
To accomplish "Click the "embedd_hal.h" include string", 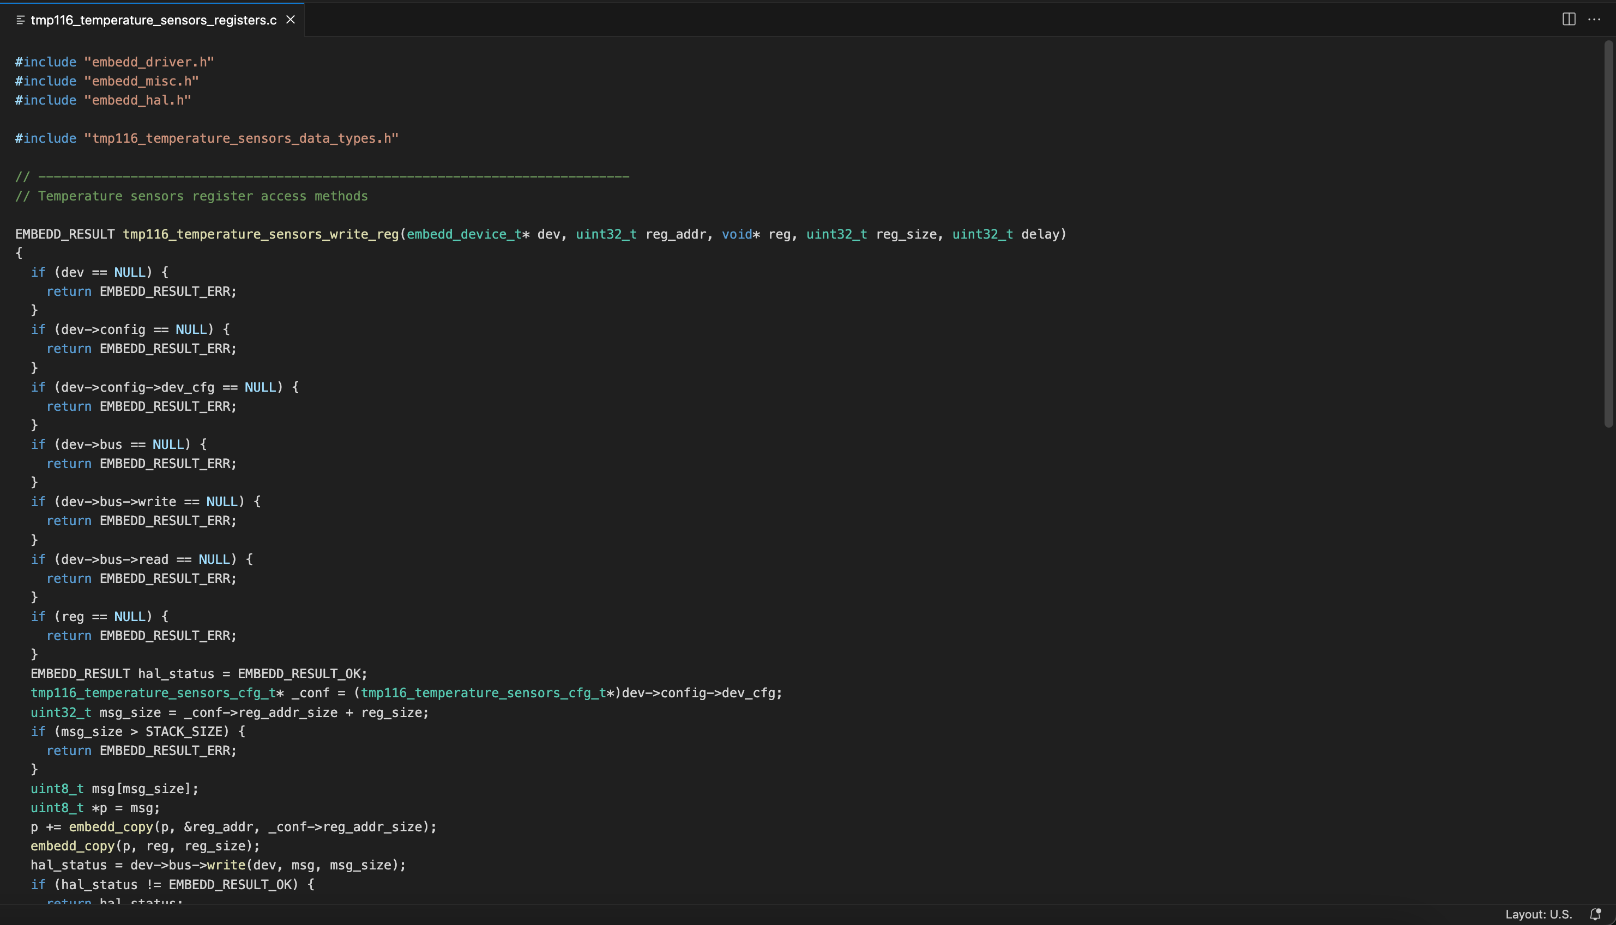I will 137,100.
